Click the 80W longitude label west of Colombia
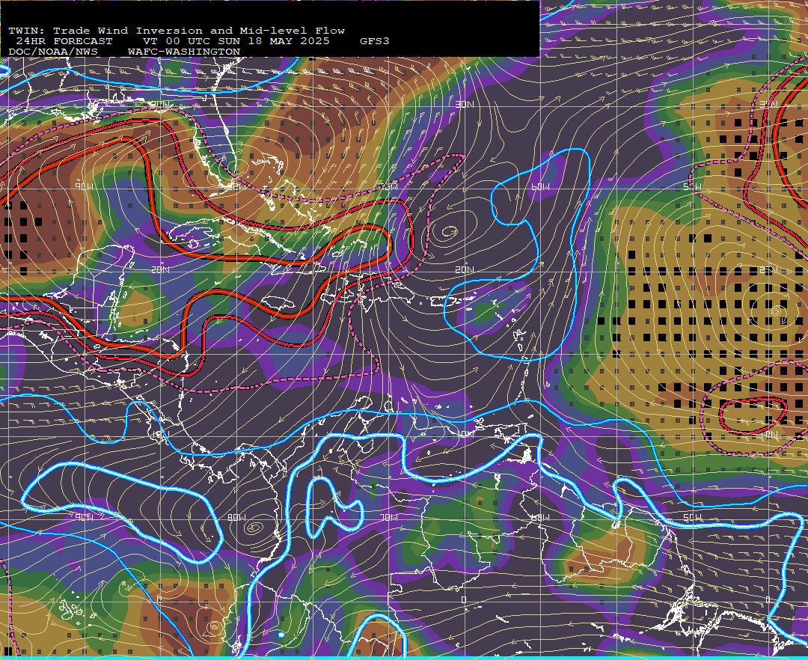This screenshot has height=660, width=808. pyautogui.click(x=236, y=517)
